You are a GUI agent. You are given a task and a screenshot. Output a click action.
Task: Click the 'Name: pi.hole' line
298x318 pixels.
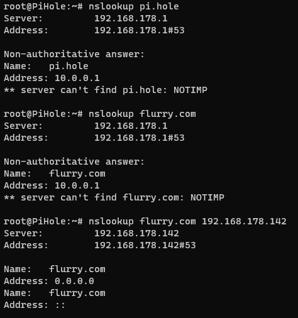coord(46,66)
